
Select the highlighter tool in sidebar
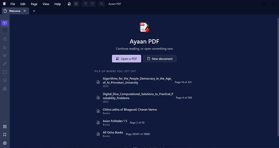pyautogui.click(x=5, y=56)
